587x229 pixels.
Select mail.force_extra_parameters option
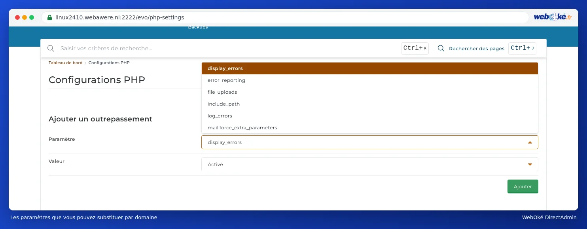370,127
